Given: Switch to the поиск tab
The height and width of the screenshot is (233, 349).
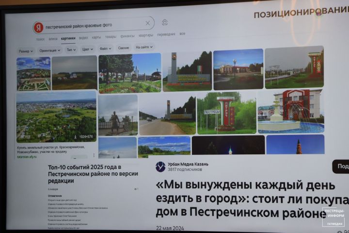Looking at the screenshot, I should 40,39.
